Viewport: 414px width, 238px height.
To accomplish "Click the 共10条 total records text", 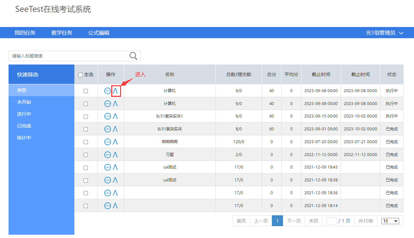I will tap(366, 221).
